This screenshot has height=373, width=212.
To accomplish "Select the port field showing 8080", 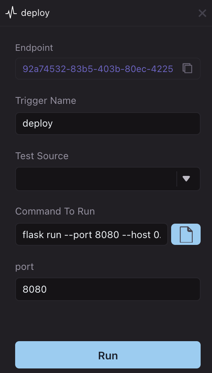I will click(x=108, y=289).
